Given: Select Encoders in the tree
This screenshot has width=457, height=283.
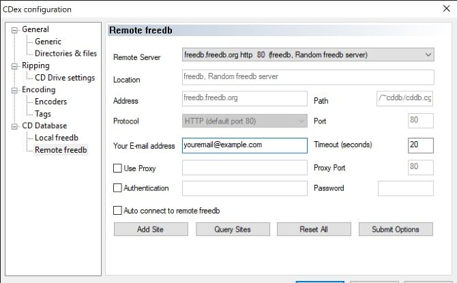Looking at the screenshot, I should pos(50,102).
